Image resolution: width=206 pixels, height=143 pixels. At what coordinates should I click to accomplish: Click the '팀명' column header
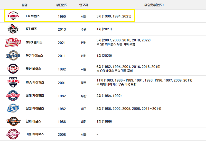click(x=25, y=5)
